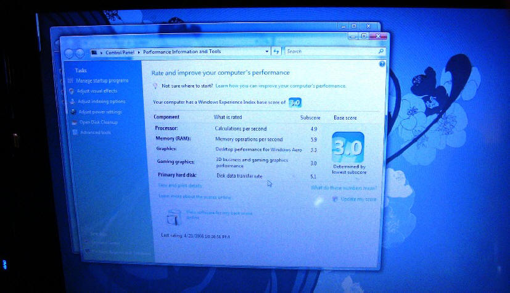Click Calculations per second description
Image resolution: width=510 pixels, height=293 pixels.
tap(241, 129)
